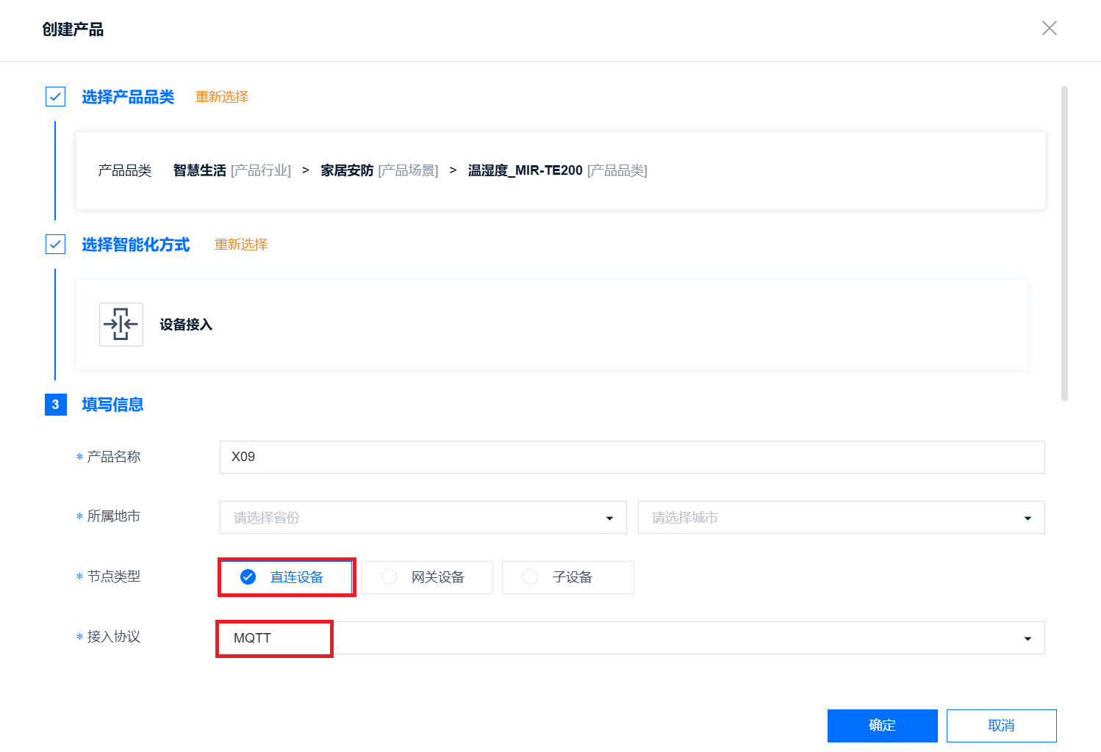1101x752 pixels.
Task: Click the 设备接入 label text
Action: 186,325
